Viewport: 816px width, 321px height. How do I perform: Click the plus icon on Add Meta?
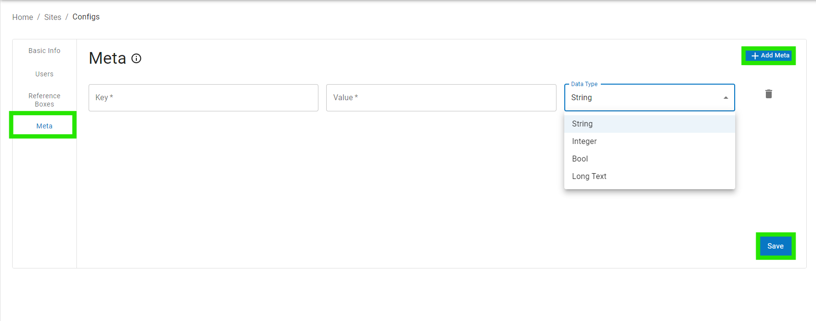[755, 56]
